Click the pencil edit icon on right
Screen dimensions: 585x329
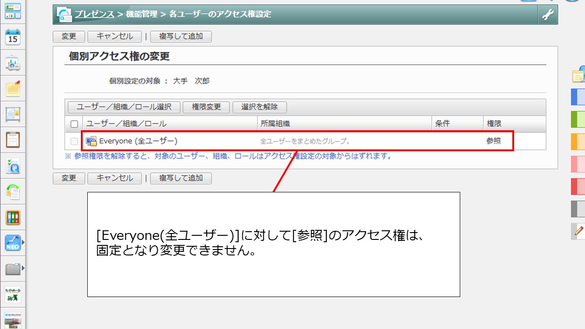click(x=578, y=231)
